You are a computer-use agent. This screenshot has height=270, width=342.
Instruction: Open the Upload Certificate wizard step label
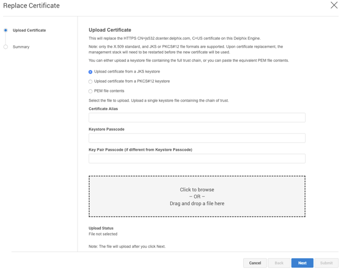point(29,30)
